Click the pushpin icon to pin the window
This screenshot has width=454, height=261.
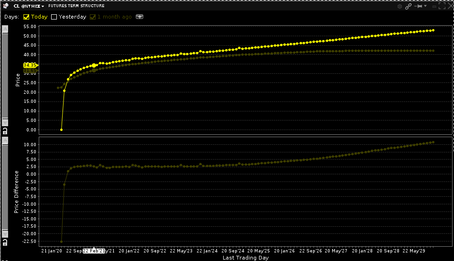419,6
